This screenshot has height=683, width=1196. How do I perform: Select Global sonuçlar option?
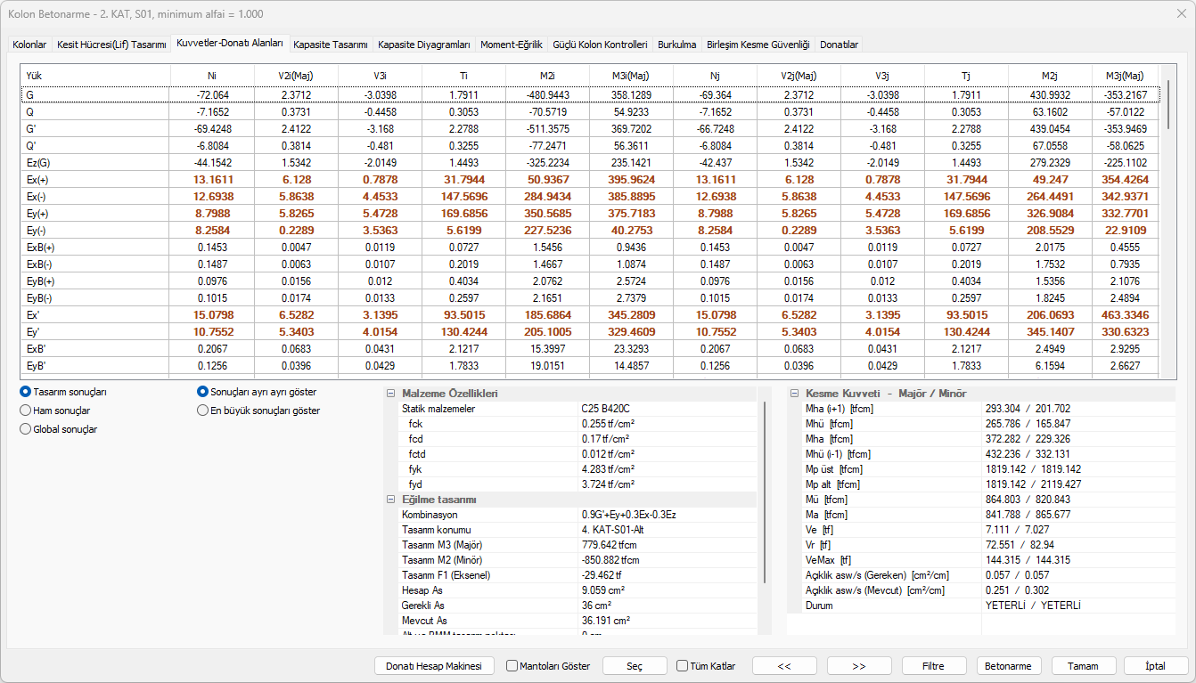coord(26,429)
